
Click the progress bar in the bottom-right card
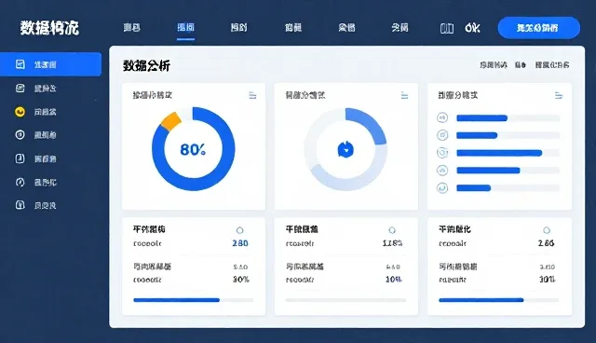point(498,300)
